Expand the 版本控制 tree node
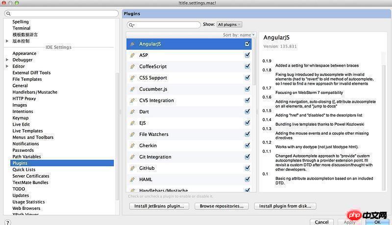392x225 pixels. (x=7, y=41)
